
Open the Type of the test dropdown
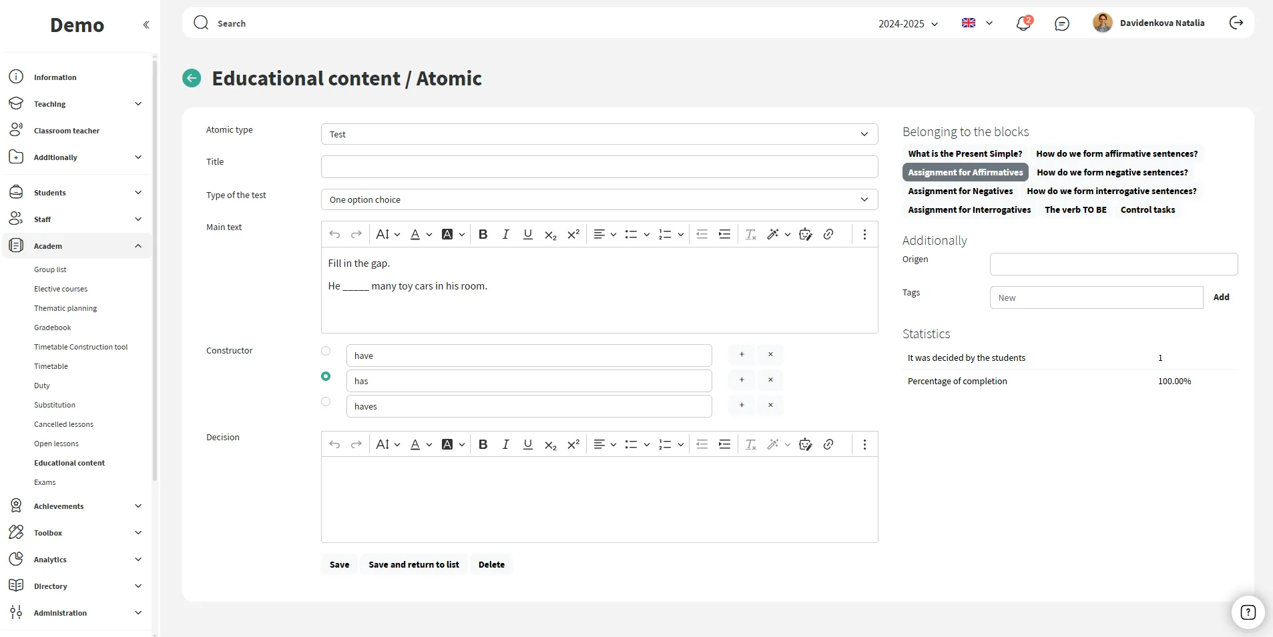599,199
